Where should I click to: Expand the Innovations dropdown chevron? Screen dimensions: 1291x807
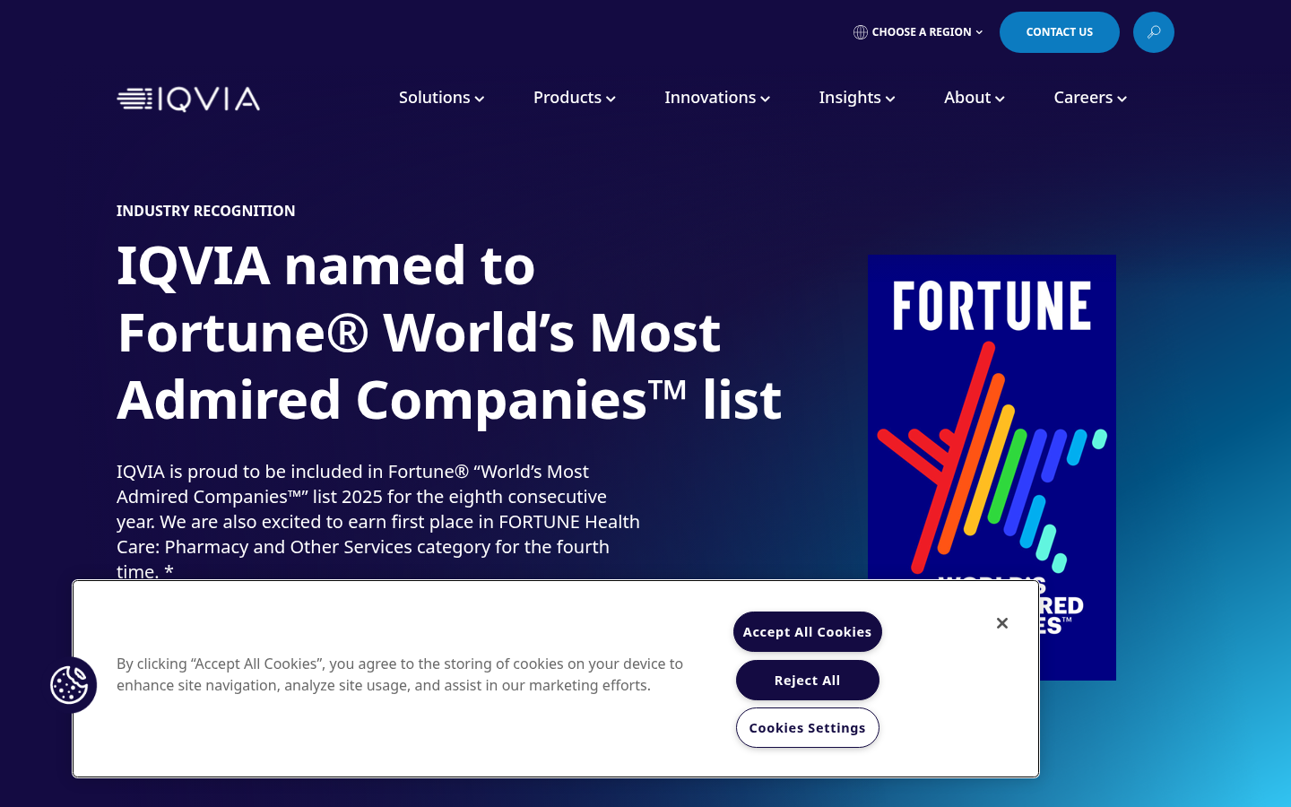766,99
